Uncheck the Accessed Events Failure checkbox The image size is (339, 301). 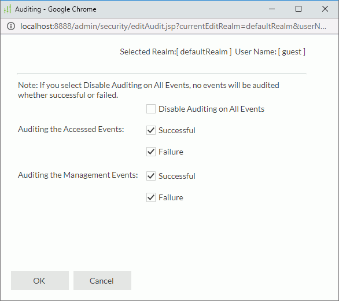151,152
